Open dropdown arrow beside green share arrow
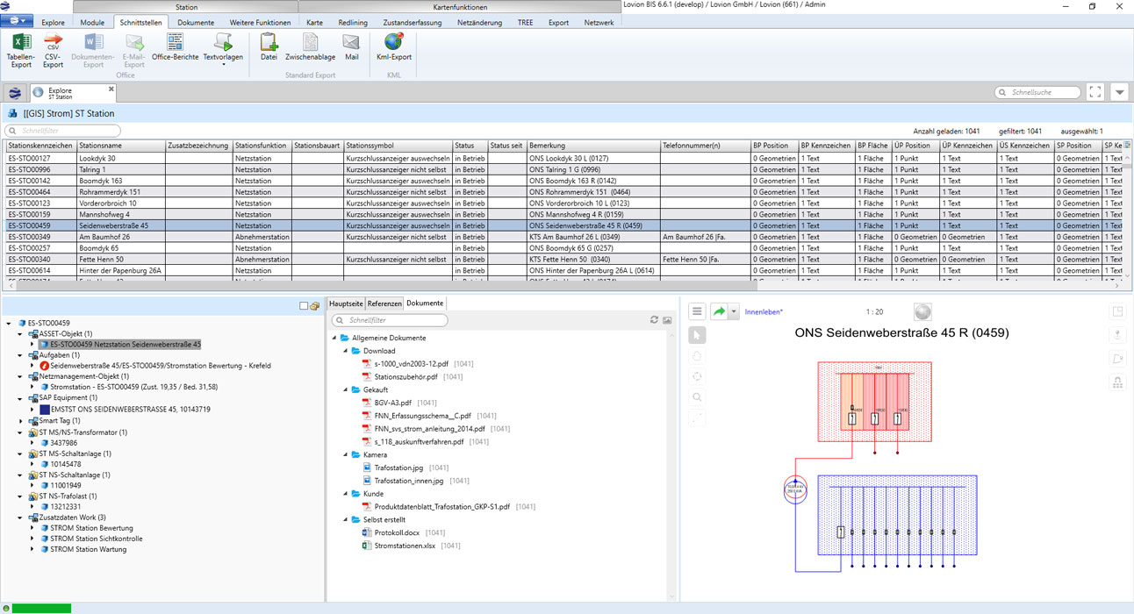The height and width of the screenshot is (614, 1134). [x=735, y=311]
